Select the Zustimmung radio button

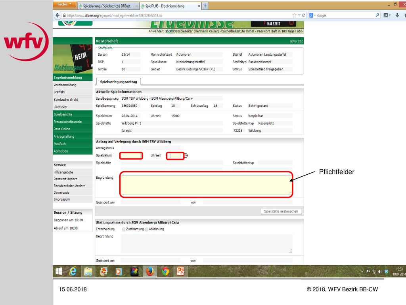pos(124,229)
